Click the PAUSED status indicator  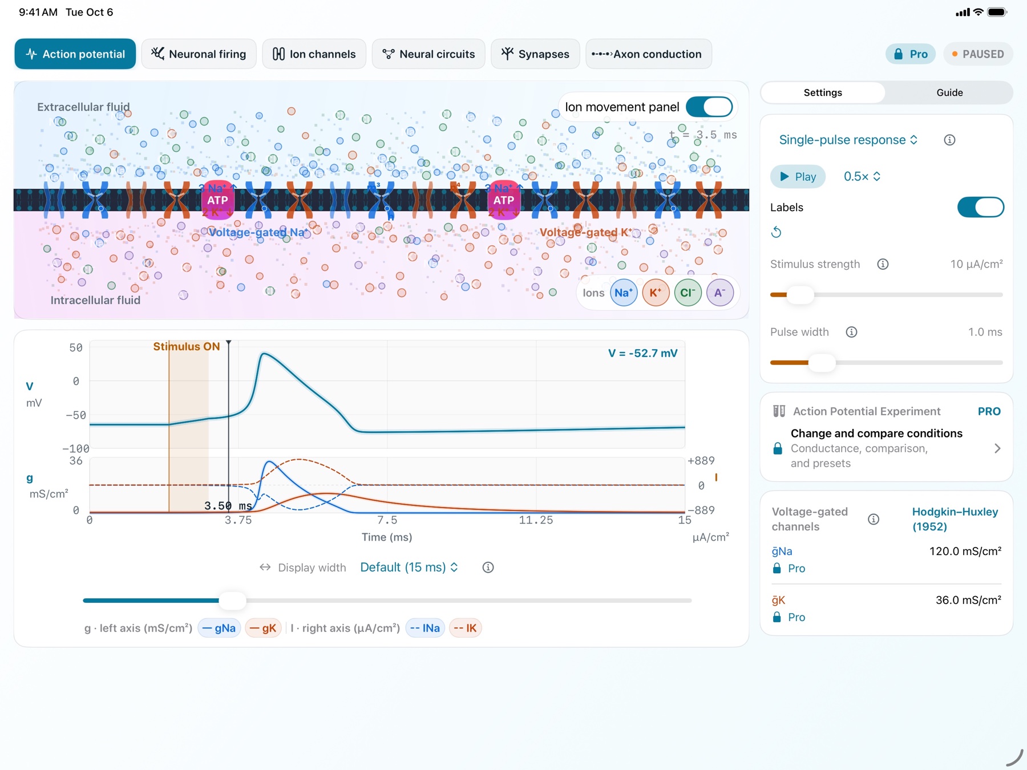[x=979, y=54]
